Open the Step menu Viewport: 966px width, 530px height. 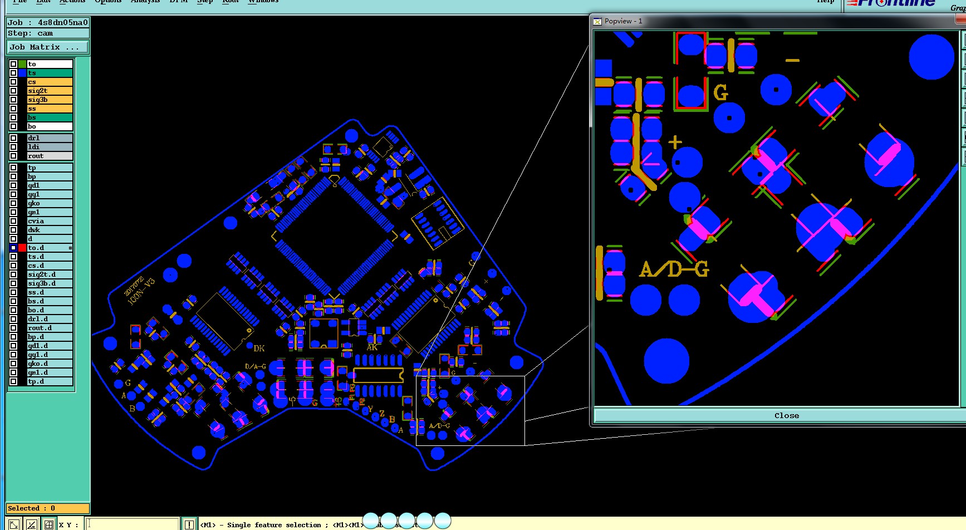click(205, 2)
